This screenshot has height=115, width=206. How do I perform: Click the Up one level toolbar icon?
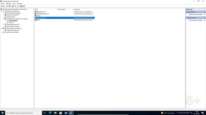pyautogui.click(x=7, y=6)
